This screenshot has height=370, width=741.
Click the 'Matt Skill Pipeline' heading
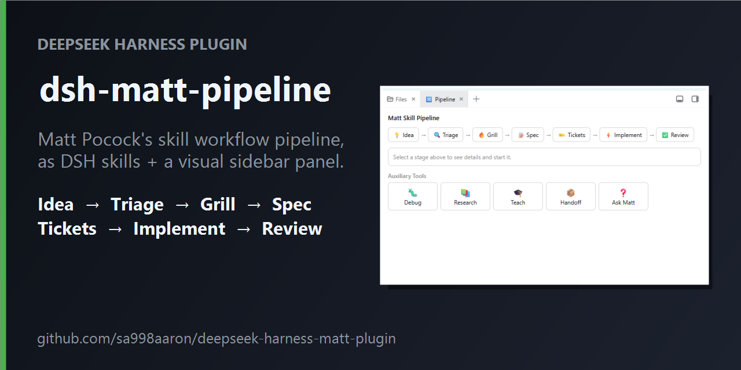(x=413, y=118)
